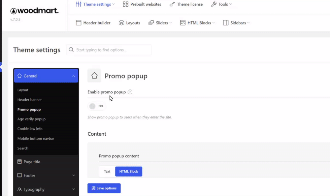The height and width of the screenshot is (196, 330).
Task: Focus the find options search field
Action: click(109, 50)
